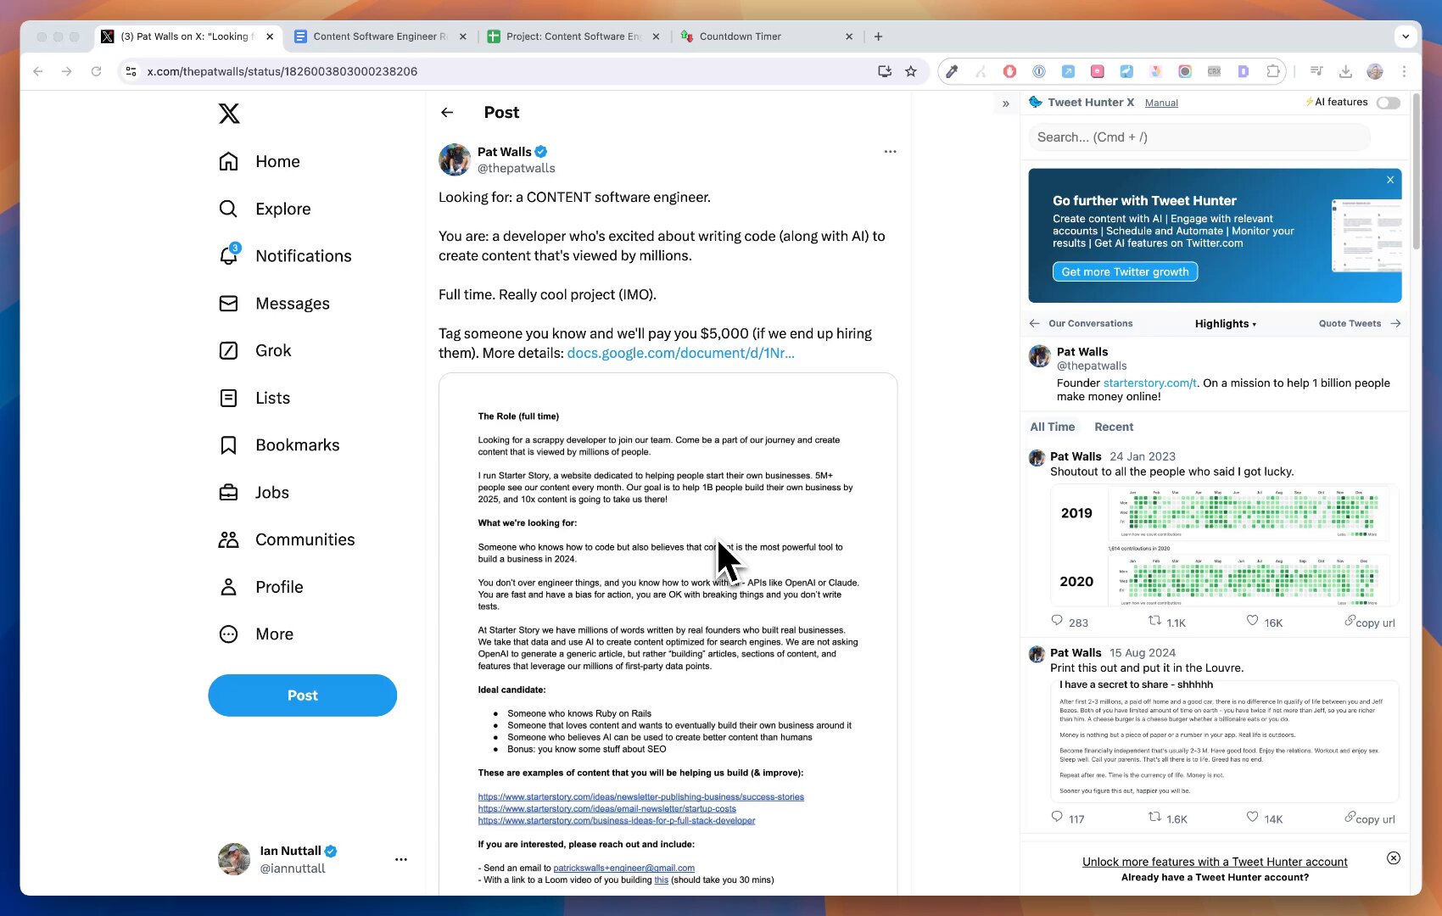Open Grok from the sidebar
Viewport: 1442px width, 916px height.
[255, 350]
